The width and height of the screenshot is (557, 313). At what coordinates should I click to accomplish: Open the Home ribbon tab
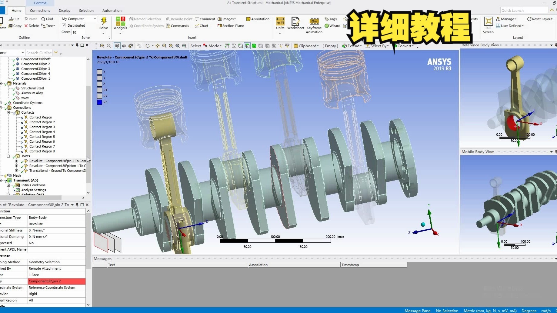[x=16, y=11]
